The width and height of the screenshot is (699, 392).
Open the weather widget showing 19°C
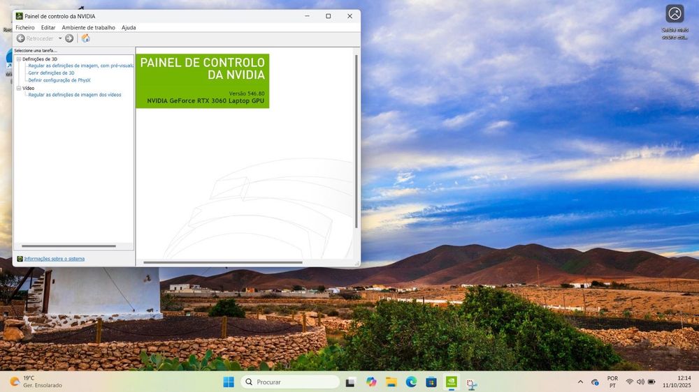click(36, 382)
